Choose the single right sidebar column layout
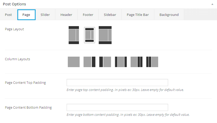 pos(89,62)
